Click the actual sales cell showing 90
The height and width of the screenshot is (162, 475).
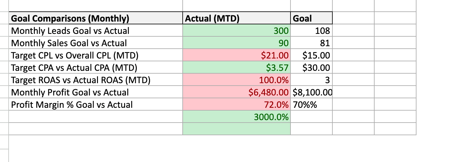point(236,43)
